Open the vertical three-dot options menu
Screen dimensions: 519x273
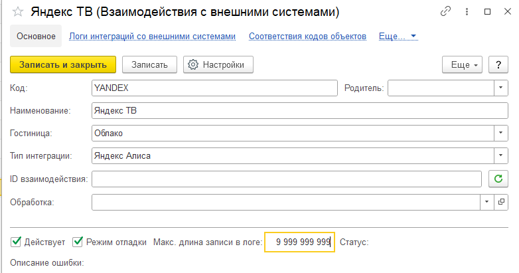point(467,12)
